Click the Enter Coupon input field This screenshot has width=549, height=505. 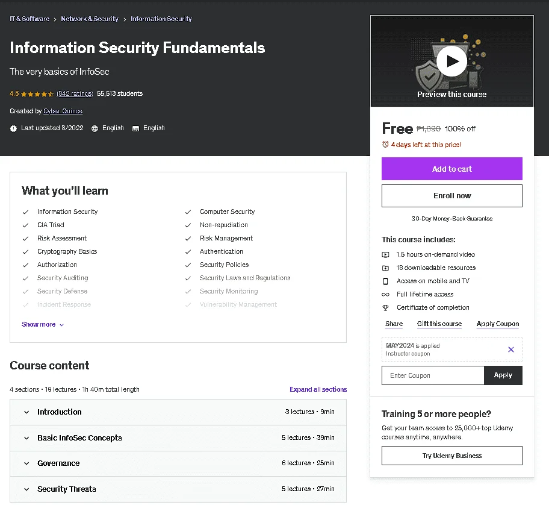(433, 375)
